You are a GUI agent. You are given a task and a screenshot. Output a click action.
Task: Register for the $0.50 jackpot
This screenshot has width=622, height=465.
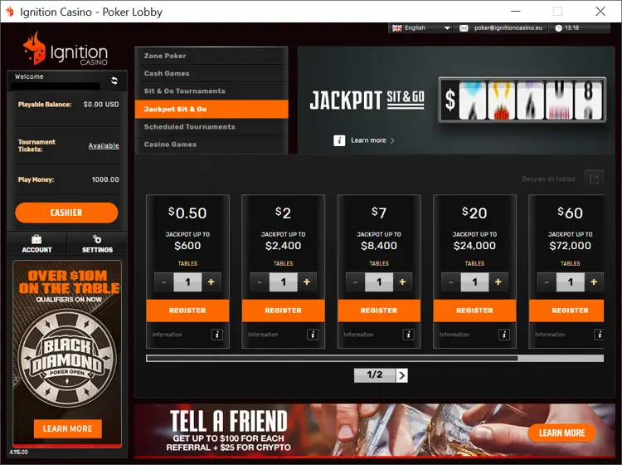[187, 311]
